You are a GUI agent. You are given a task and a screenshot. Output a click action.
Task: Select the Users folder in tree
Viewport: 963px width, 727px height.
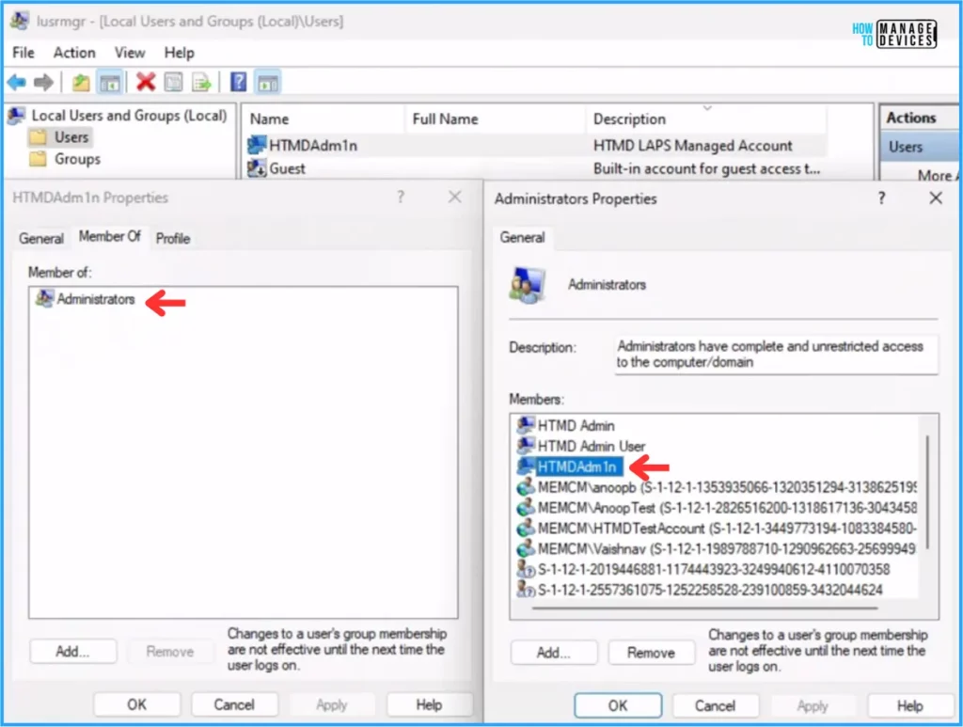[71, 137]
